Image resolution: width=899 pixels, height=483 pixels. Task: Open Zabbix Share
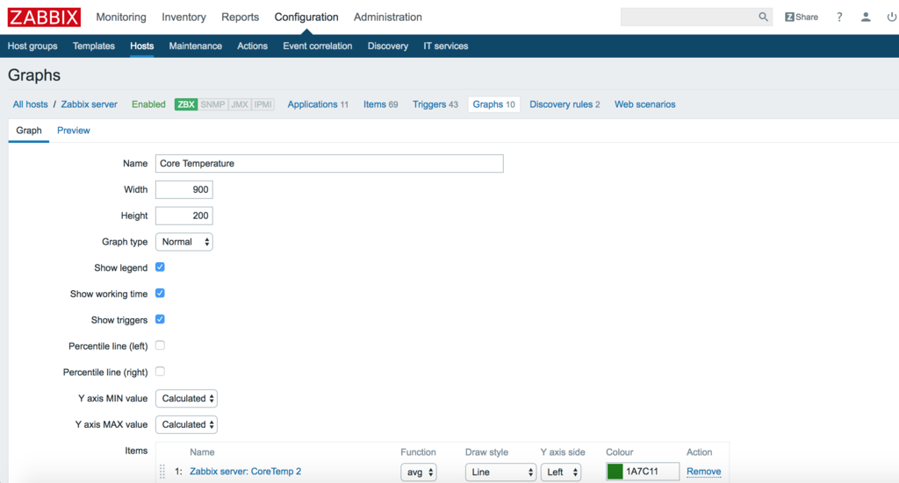point(802,18)
